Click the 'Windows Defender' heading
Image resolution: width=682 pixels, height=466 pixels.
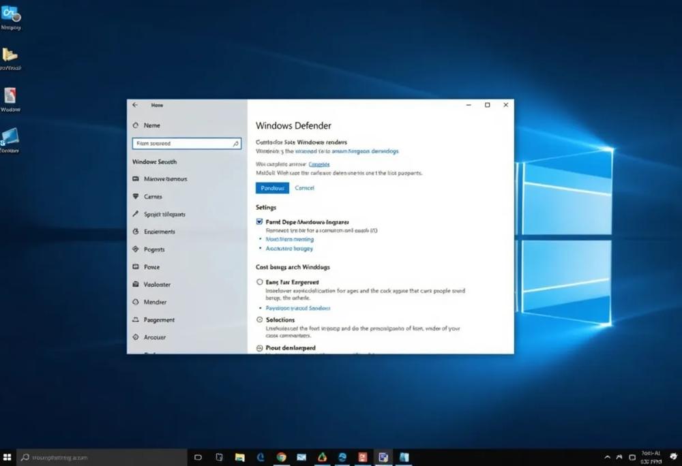point(293,126)
